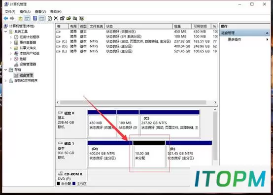Open the 操作(A) menu
The height and width of the screenshot is (195, 273).
pos(25,12)
